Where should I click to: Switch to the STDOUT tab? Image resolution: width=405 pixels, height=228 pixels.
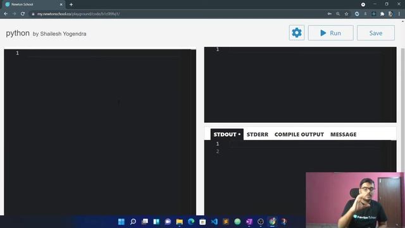point(227,134)
